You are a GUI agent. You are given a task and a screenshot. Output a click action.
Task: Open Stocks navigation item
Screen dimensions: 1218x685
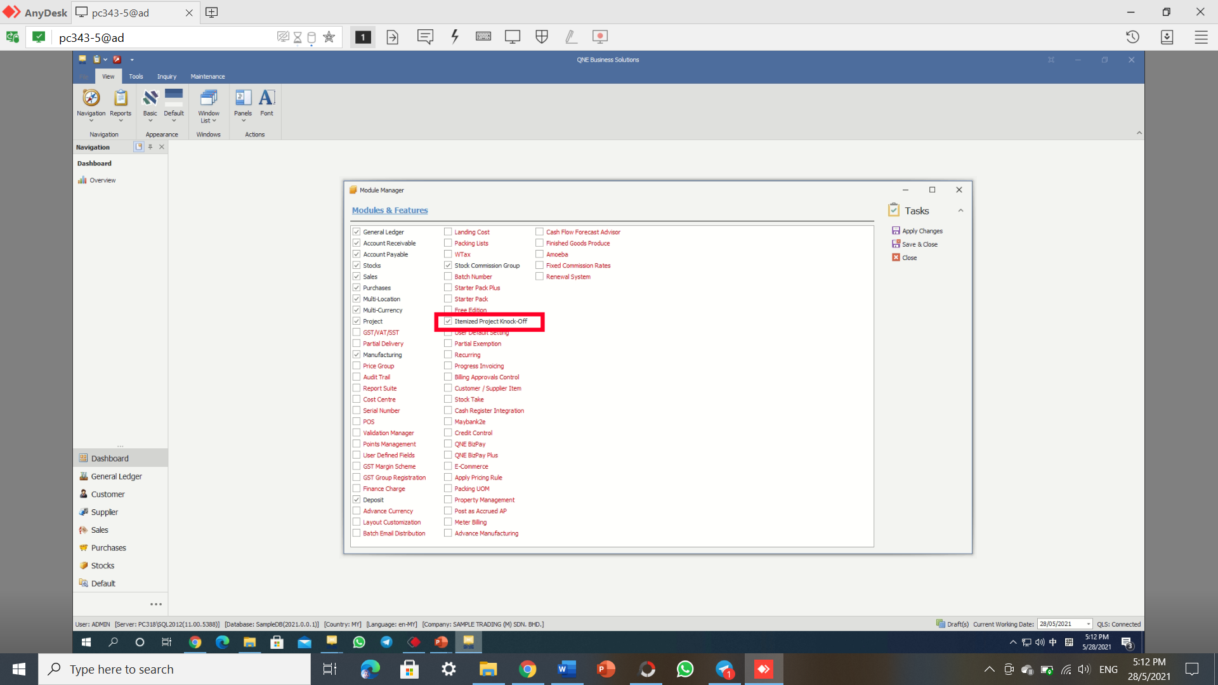coord(120,565)
